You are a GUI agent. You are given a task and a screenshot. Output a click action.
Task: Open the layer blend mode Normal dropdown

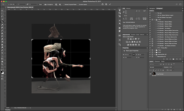[x=156, y=67]
